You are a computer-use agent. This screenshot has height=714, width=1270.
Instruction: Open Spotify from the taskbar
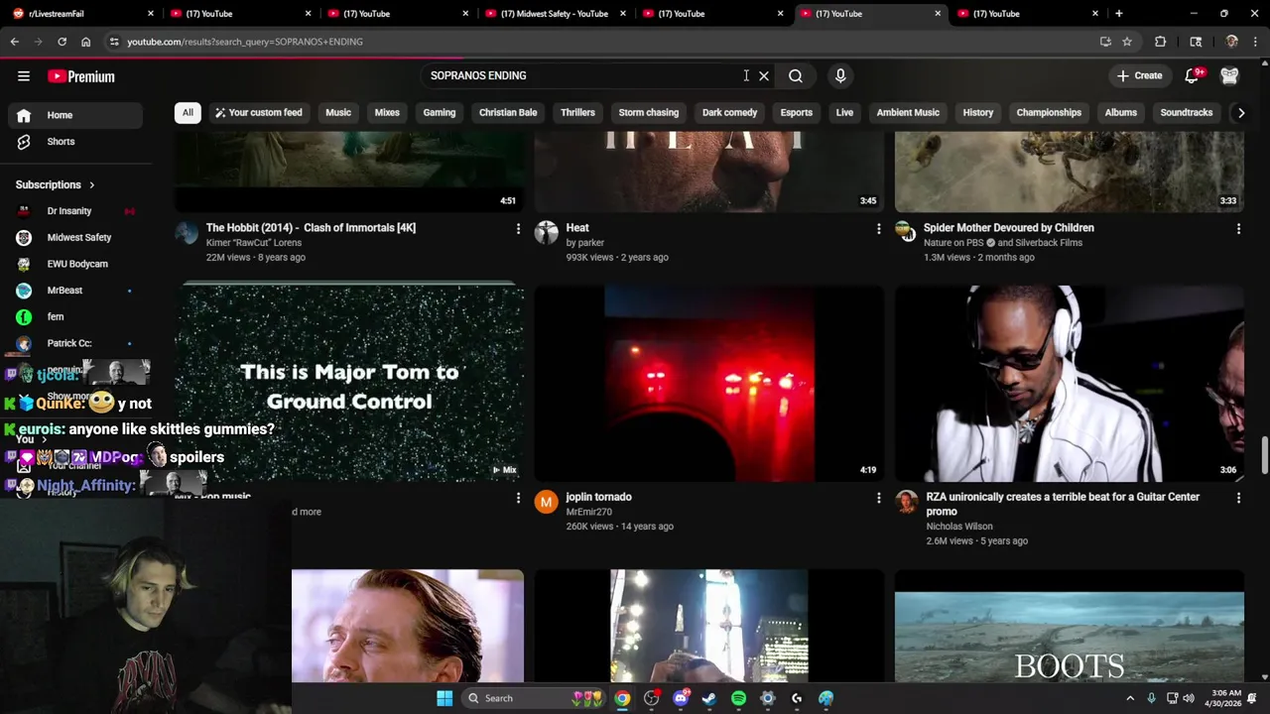click(738, 698)
